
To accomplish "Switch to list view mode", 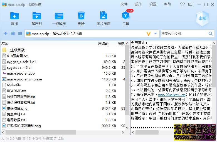I will 20,34.
